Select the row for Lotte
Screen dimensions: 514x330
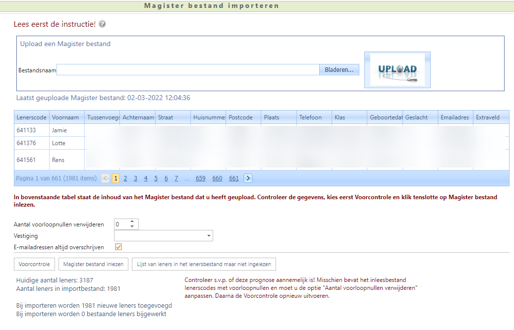[x=59, y=143]
